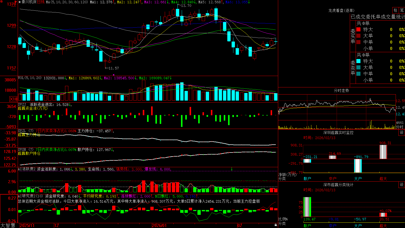Click the VOL(5,10,20) indicator label
Screen dimensions: 405x228
(30, 78)
